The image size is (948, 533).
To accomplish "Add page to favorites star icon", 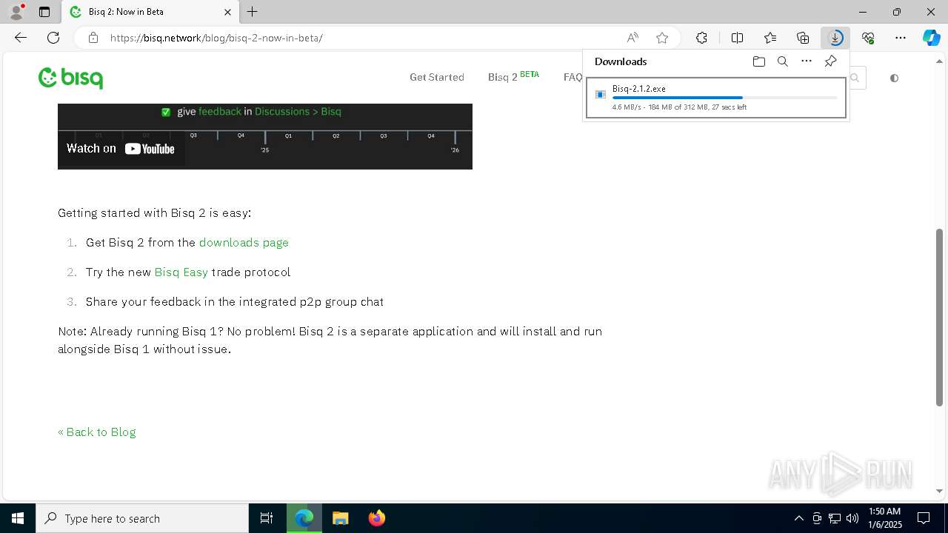I will pos(662,38).
